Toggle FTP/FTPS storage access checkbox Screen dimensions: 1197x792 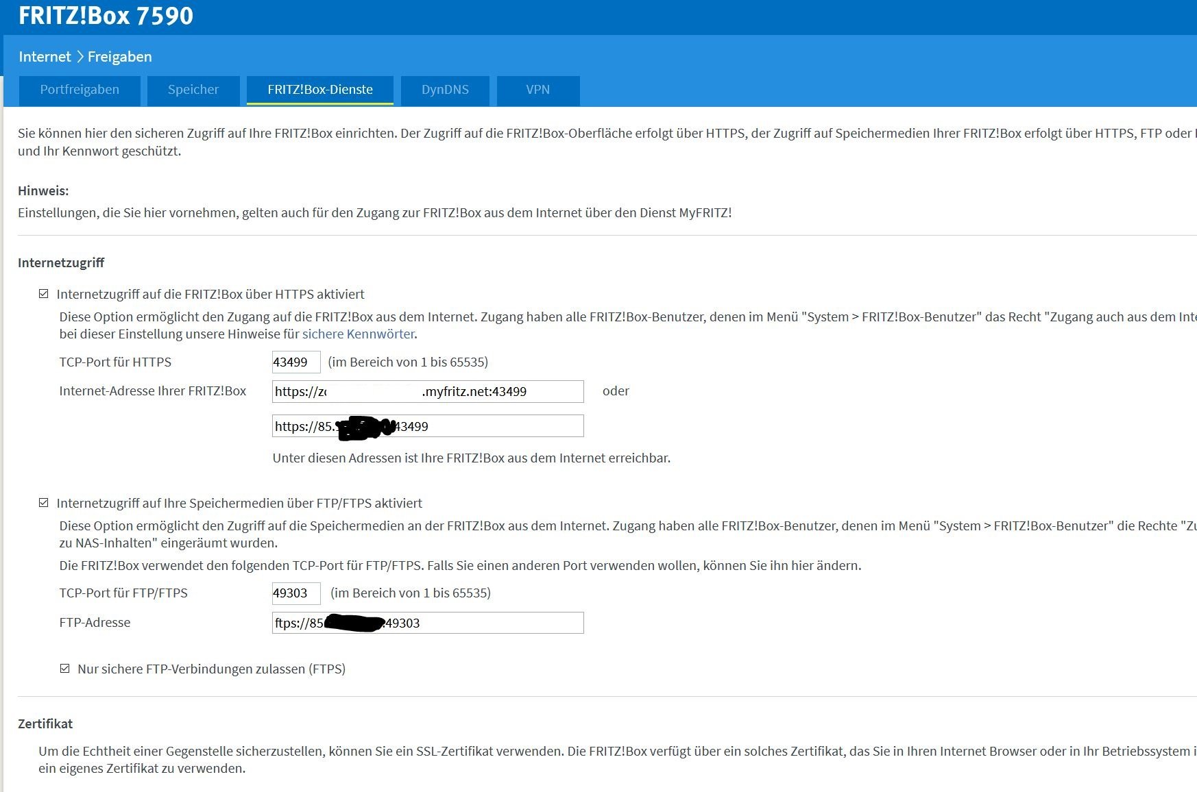click(44, 503)
